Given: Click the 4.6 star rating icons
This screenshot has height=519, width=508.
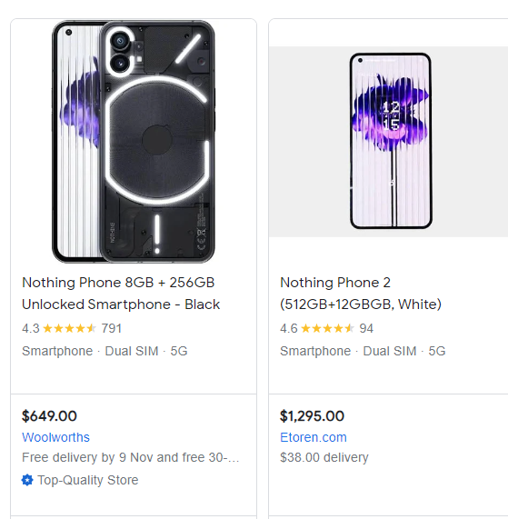Looking at the screenshot, I should pos(328,328).
